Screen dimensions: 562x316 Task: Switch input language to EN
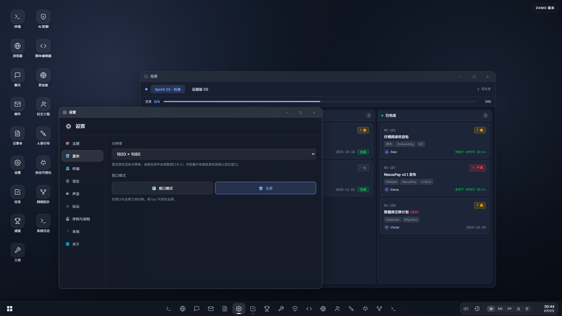pyautogui.click(x=500, y=309)
